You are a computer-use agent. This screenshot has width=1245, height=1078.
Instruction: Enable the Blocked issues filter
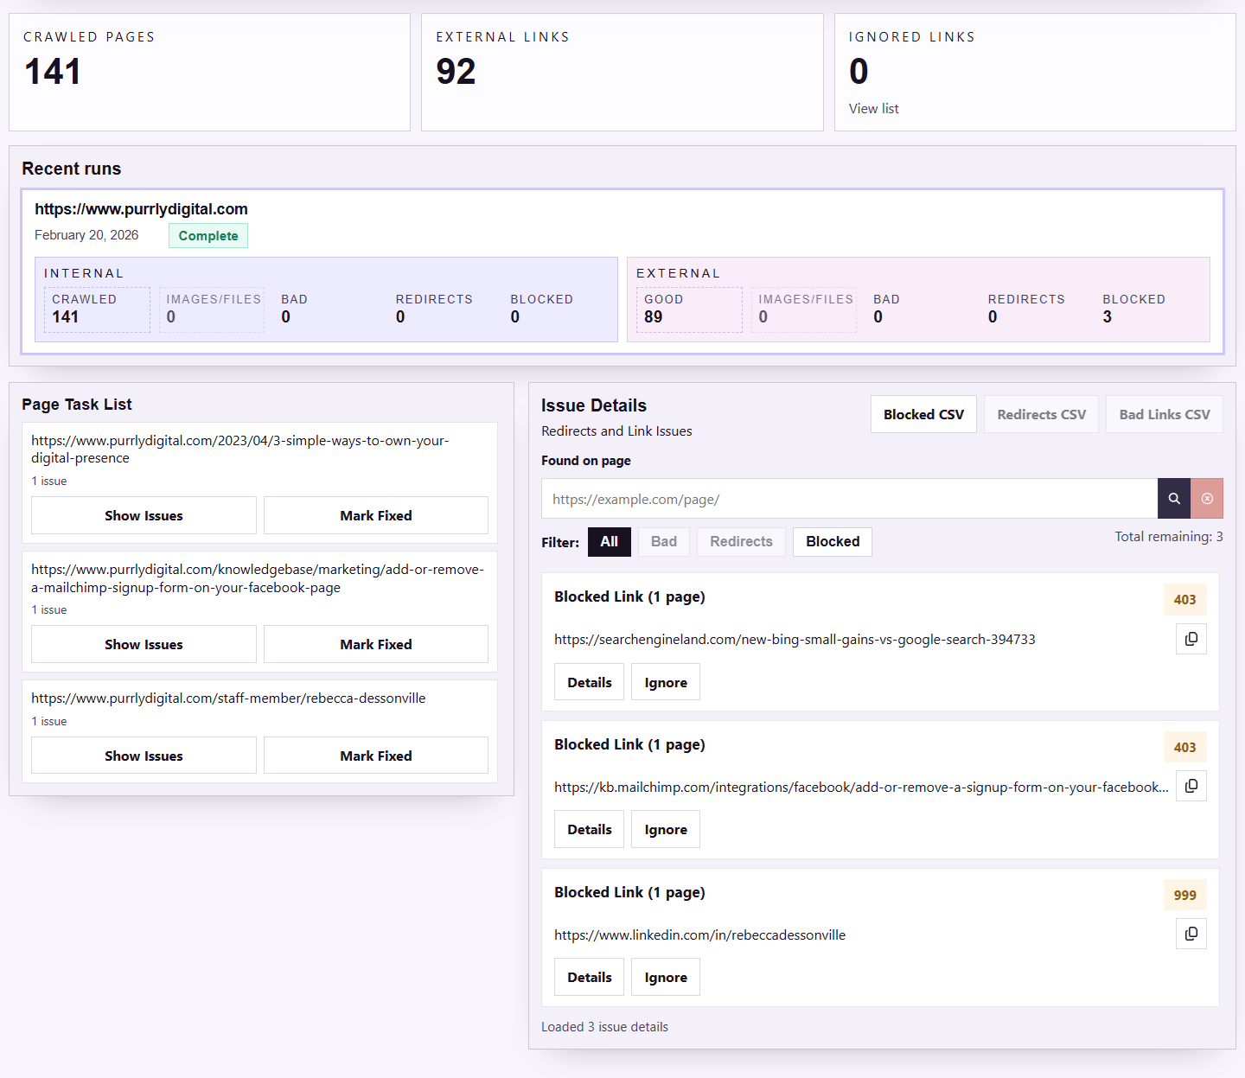click(832, 541)
